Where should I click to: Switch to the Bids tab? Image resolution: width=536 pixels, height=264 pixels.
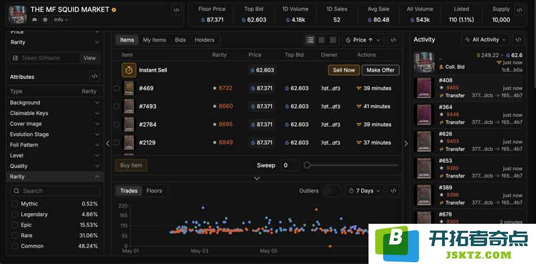tap(180, 40)
